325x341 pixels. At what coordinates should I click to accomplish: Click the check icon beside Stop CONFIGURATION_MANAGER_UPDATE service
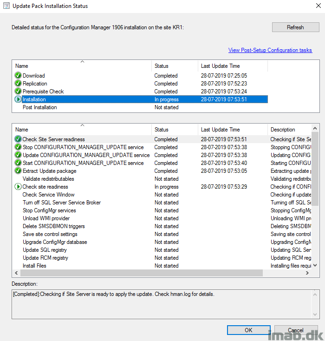pyautogui.click(x=18, y=147)
